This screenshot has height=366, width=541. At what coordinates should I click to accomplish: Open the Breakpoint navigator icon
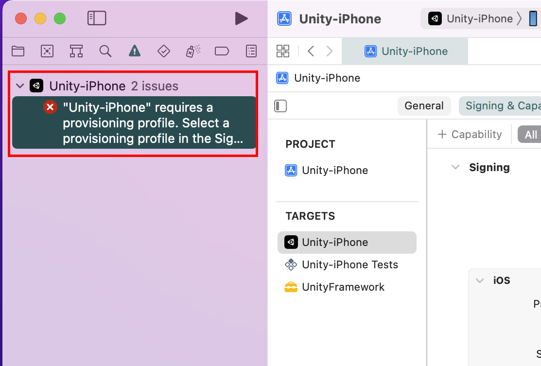tap(222, 52)
